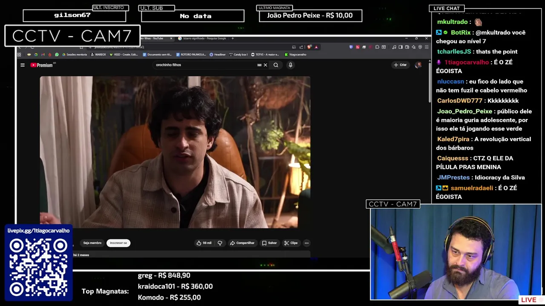Open the Documento sem título bookmark

(x=157, y=54)
